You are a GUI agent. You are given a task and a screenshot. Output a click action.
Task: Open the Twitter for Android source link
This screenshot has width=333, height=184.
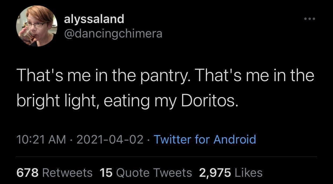[x=205, y=140]
